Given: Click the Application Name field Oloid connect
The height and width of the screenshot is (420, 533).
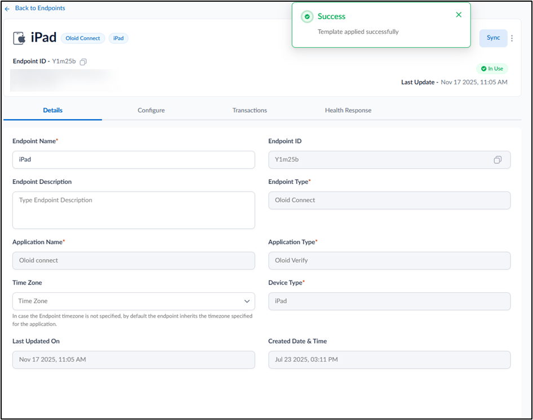Looking at the screenshot, I should coord(134,260).
